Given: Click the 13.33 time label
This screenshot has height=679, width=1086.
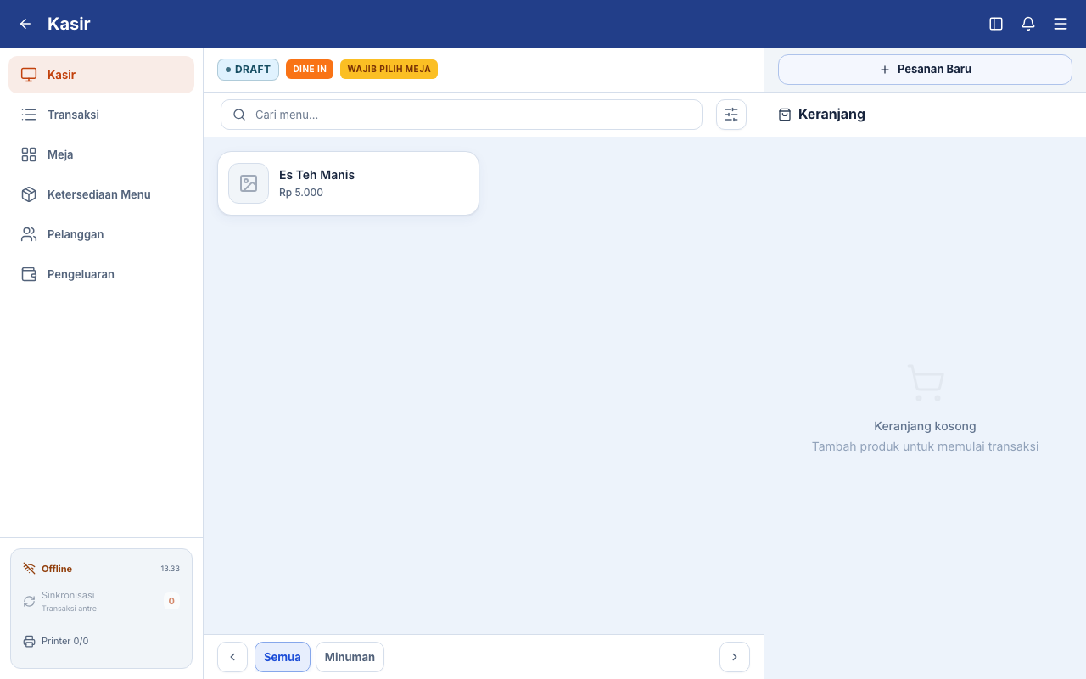Looking at the screenshot, I should click(x=170, y=569).
